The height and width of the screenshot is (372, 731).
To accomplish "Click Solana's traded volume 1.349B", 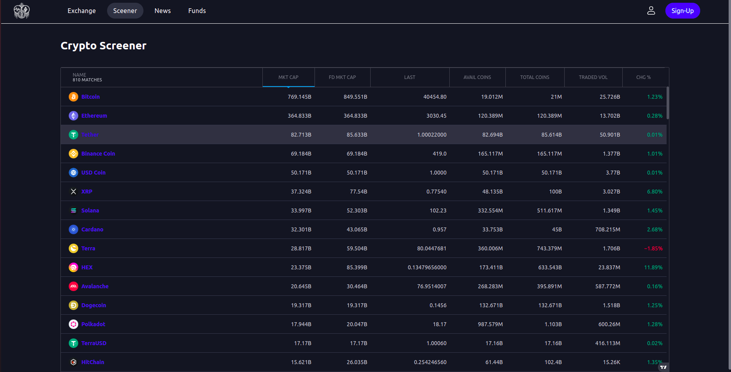I will coord(611,210).
